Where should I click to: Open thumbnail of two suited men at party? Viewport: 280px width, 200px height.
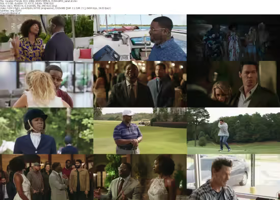[x=140, y=84]
